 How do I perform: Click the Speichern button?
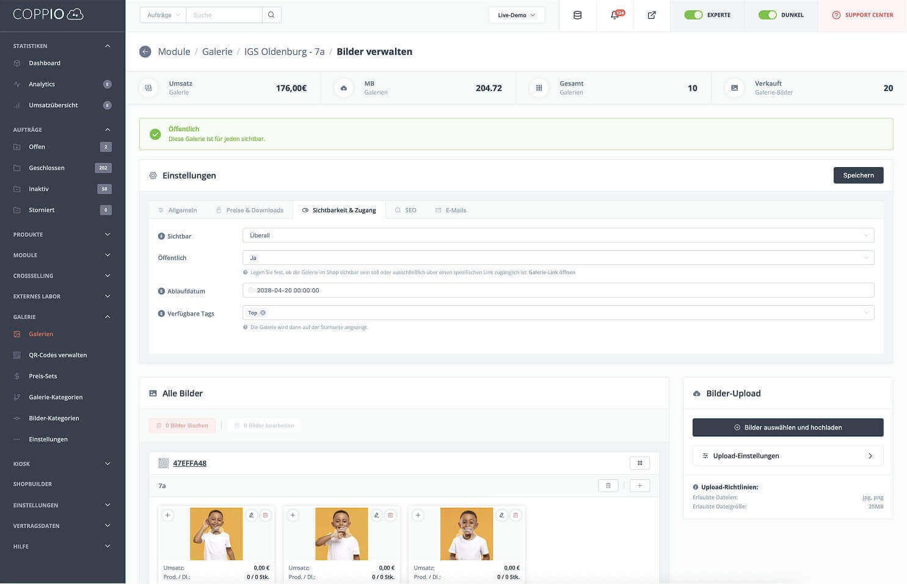click(858, 176)
